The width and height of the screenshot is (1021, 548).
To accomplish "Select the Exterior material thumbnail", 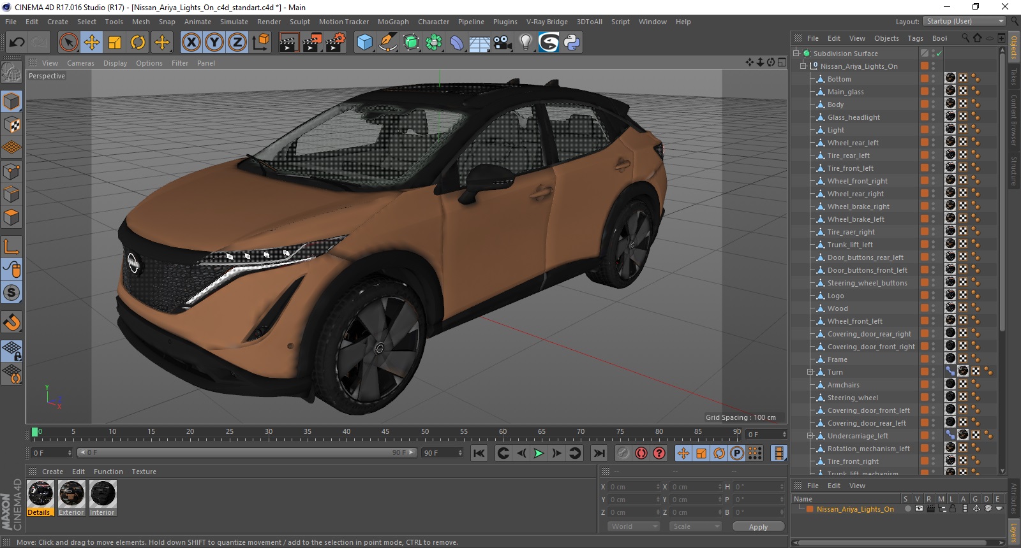I will pos(71,494).
